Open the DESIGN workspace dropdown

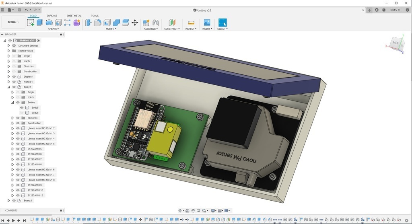point(13,23)
